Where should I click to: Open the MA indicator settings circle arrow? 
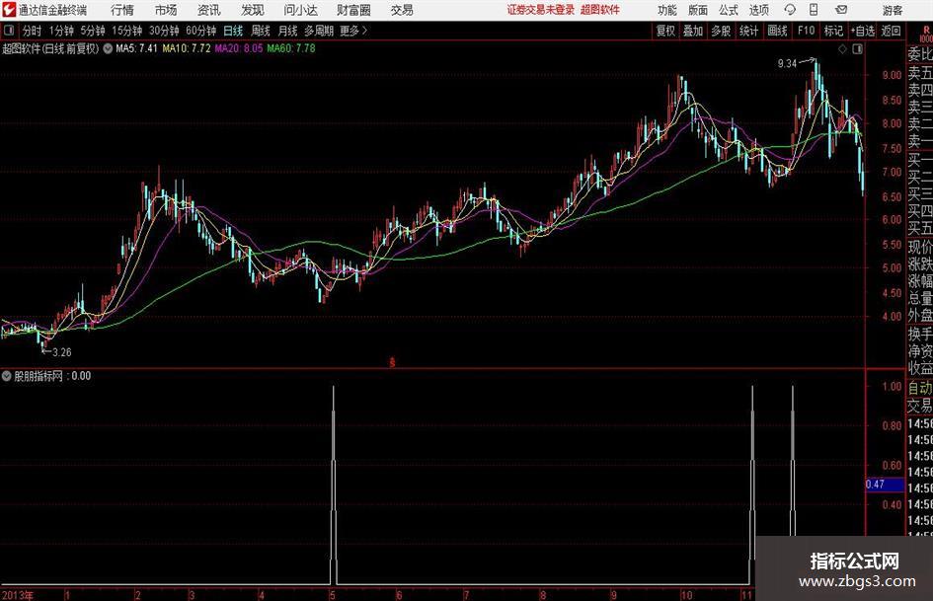(x=108, y=48)
